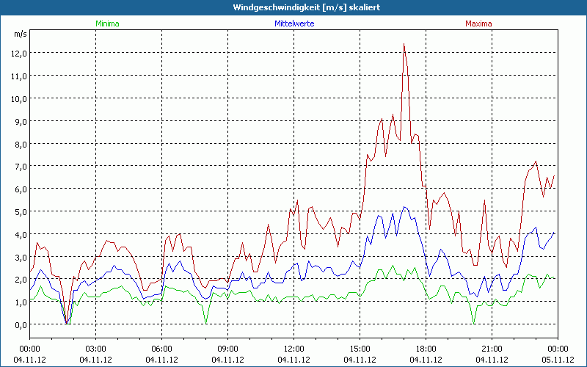Click the 03:00 time axis label
Viewport: 587px width, 367px height.
95,349
